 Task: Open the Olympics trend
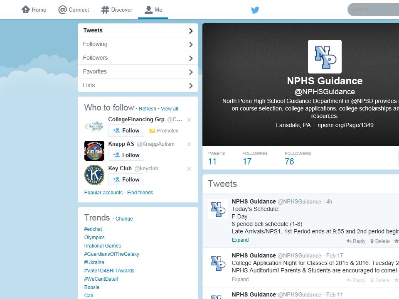(x=94, y=238)
